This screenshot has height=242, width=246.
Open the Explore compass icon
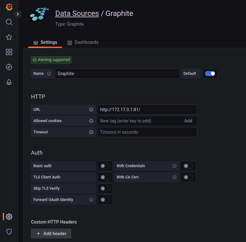9,67
